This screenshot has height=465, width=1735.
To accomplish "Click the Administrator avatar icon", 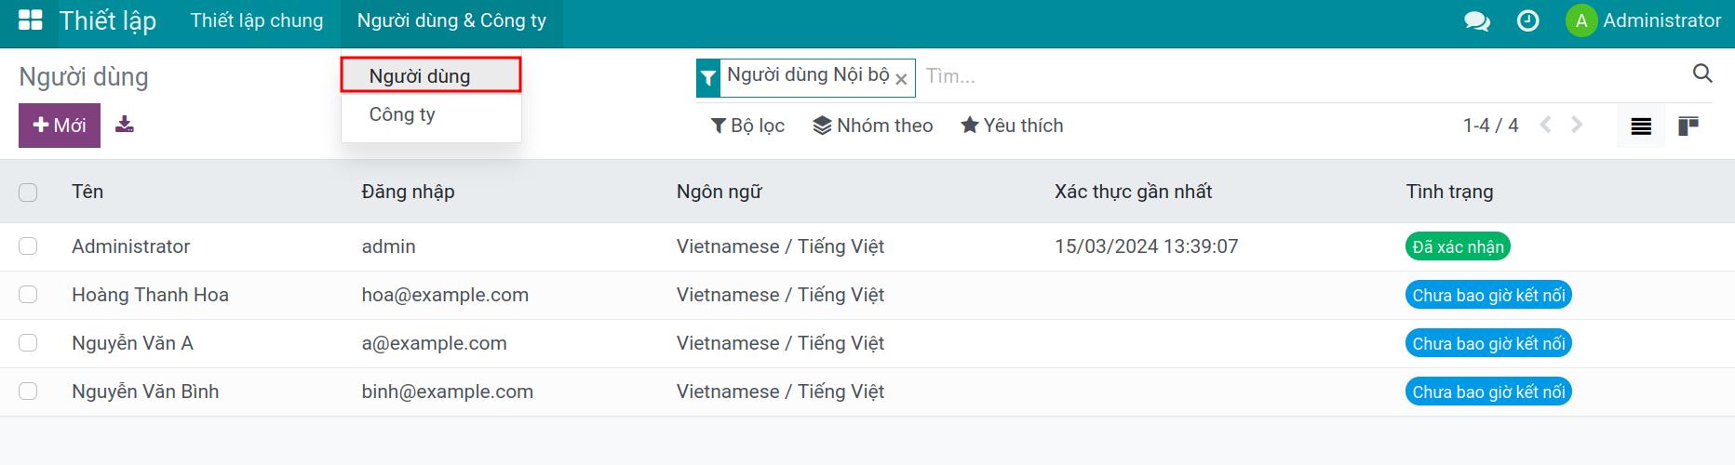I will click(1580, 20).
